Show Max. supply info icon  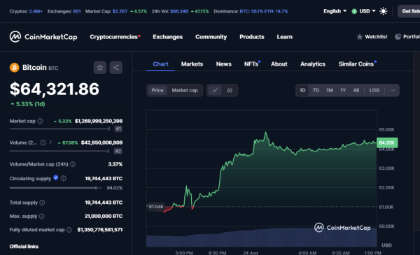(42, 216)
